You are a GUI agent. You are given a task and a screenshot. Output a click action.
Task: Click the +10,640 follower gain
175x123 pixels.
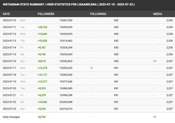43,34
